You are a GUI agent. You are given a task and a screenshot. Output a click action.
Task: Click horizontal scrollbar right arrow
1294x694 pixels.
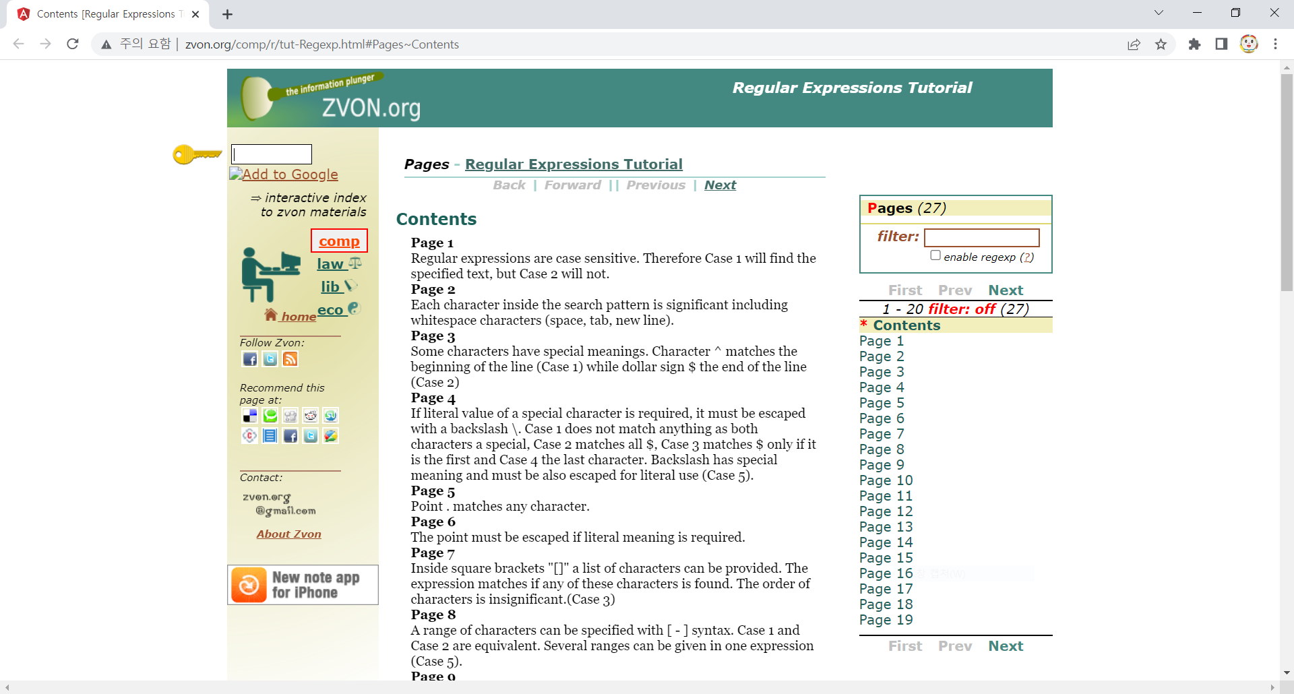(1272, 687)
